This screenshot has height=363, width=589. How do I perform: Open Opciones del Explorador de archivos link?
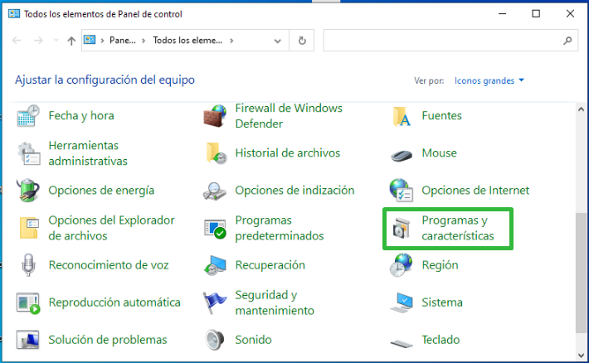tap(111, 228)
